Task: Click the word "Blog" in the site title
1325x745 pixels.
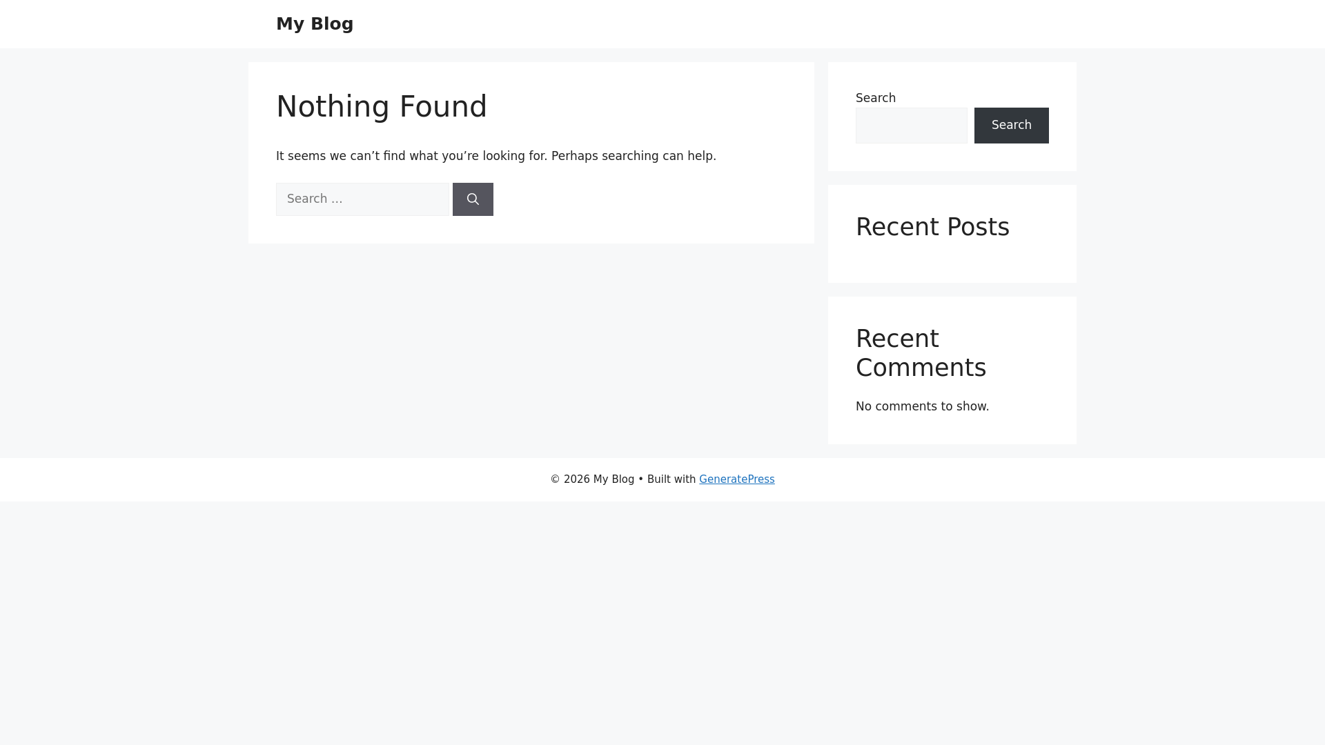Action: (x=332, y=24)
